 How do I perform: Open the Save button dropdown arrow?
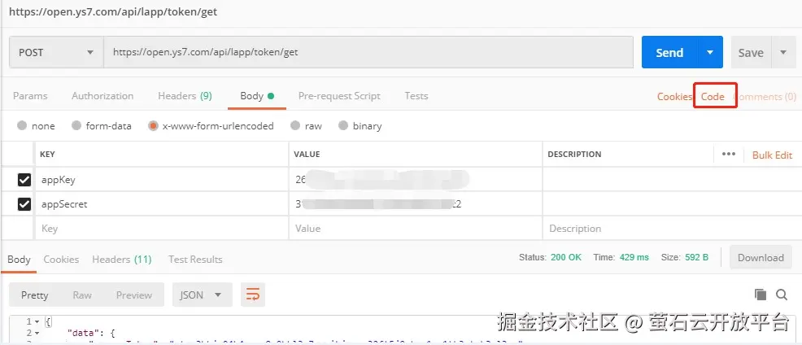tap(783, 52)
